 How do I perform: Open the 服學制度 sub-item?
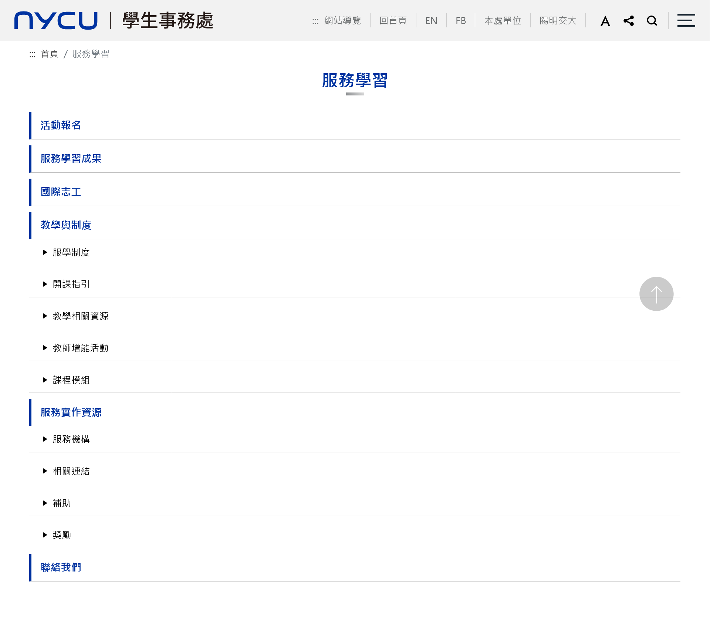71,253
